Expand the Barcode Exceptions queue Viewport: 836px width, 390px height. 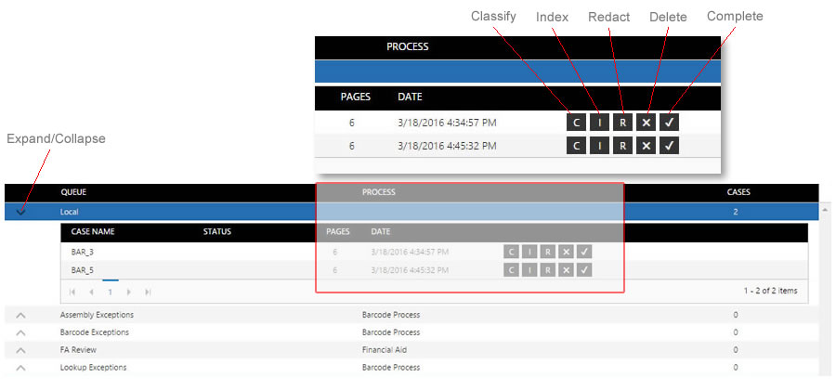(x=21, y=332)
